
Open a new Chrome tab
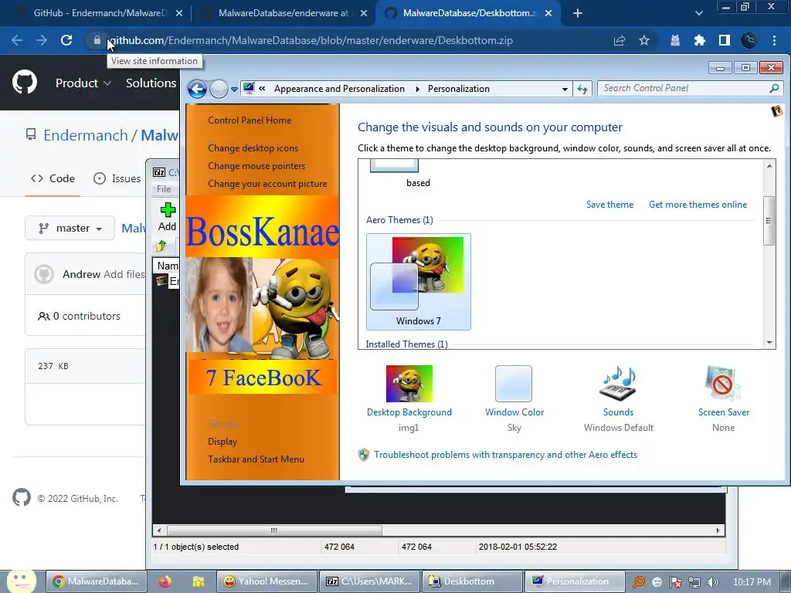578,13
